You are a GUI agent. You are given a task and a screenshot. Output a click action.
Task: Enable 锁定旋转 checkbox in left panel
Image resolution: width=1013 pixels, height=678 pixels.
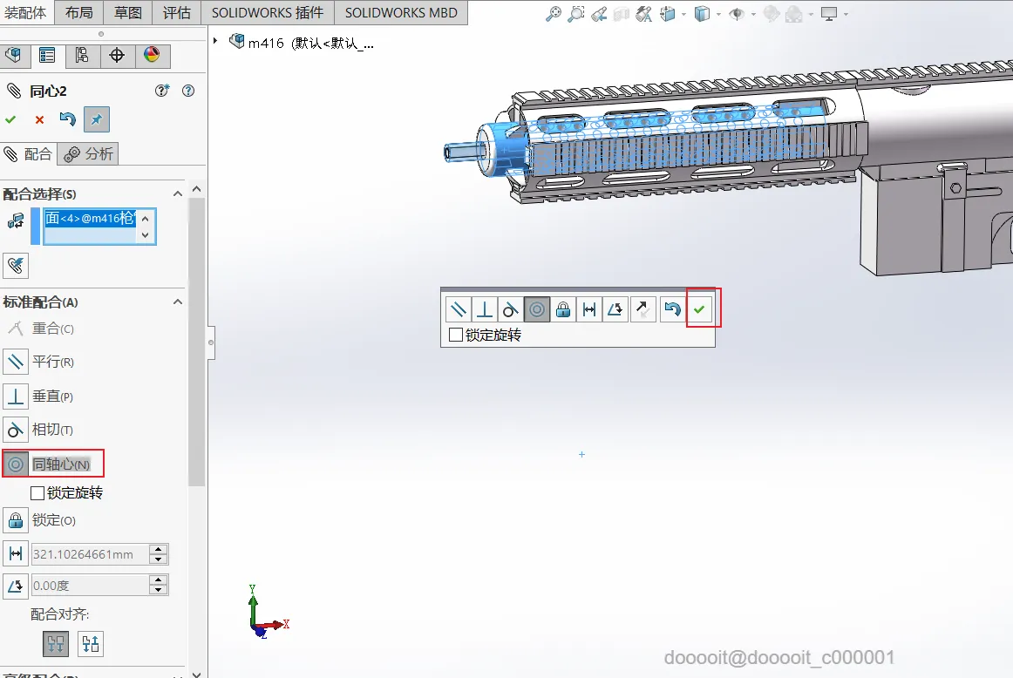(x=37, y=493)
